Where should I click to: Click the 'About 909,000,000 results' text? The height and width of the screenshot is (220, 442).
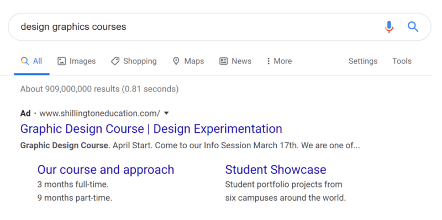pyautogui.click(x=99, y=89)
